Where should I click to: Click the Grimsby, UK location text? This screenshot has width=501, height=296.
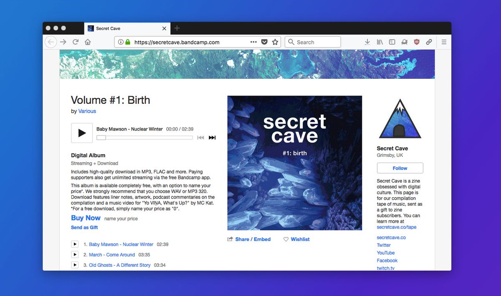[390, 156]
